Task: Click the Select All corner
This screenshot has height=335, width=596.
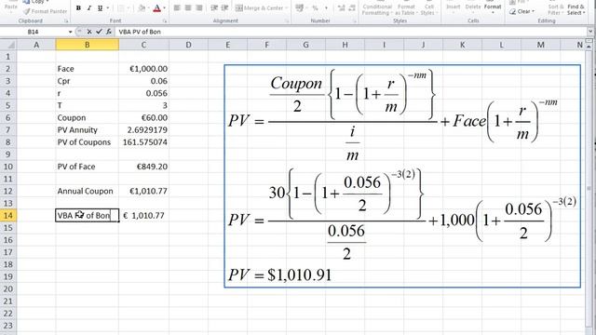Action: 8,45
